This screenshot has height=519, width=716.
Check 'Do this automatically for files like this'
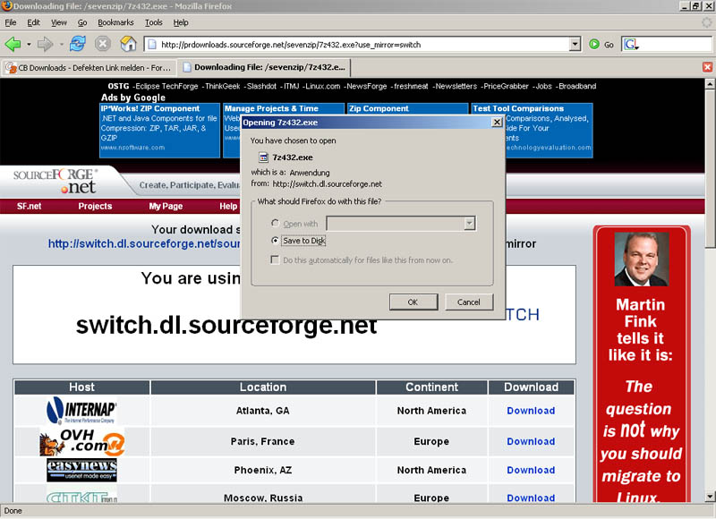coord(275,259)
